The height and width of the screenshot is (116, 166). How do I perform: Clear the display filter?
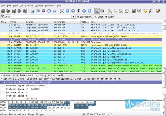tap(99, 17)
